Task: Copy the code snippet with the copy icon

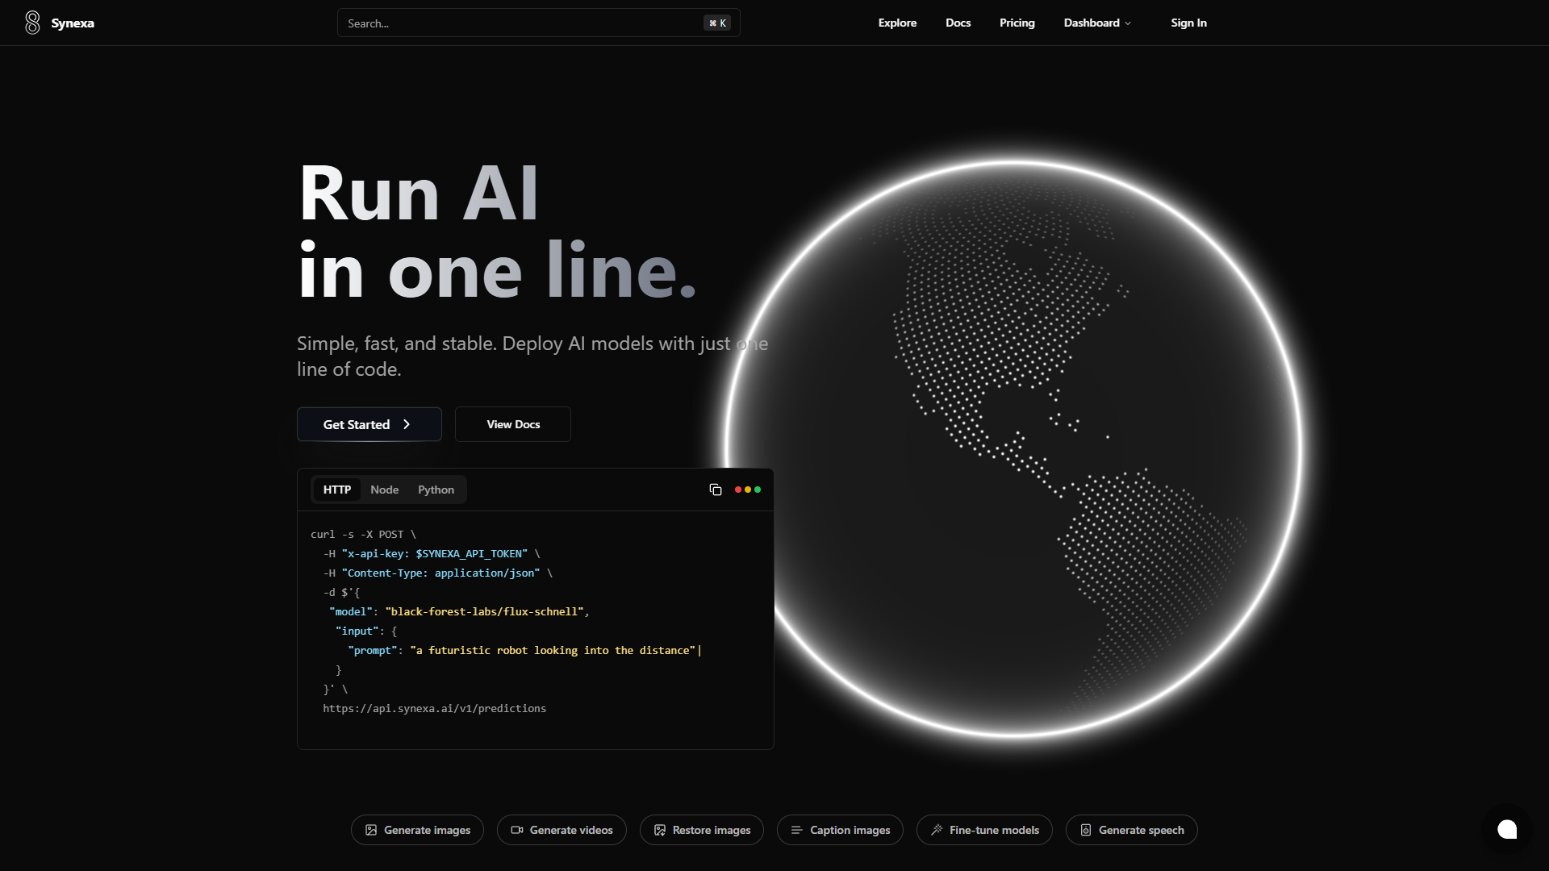Action: 716,490
